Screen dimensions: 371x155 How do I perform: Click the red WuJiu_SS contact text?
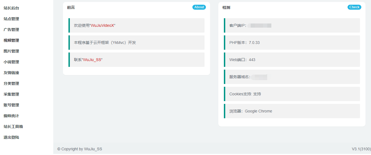tap(92, 60)
